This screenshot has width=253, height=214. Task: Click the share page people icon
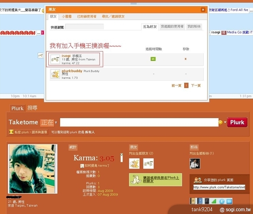coord(198,180)
